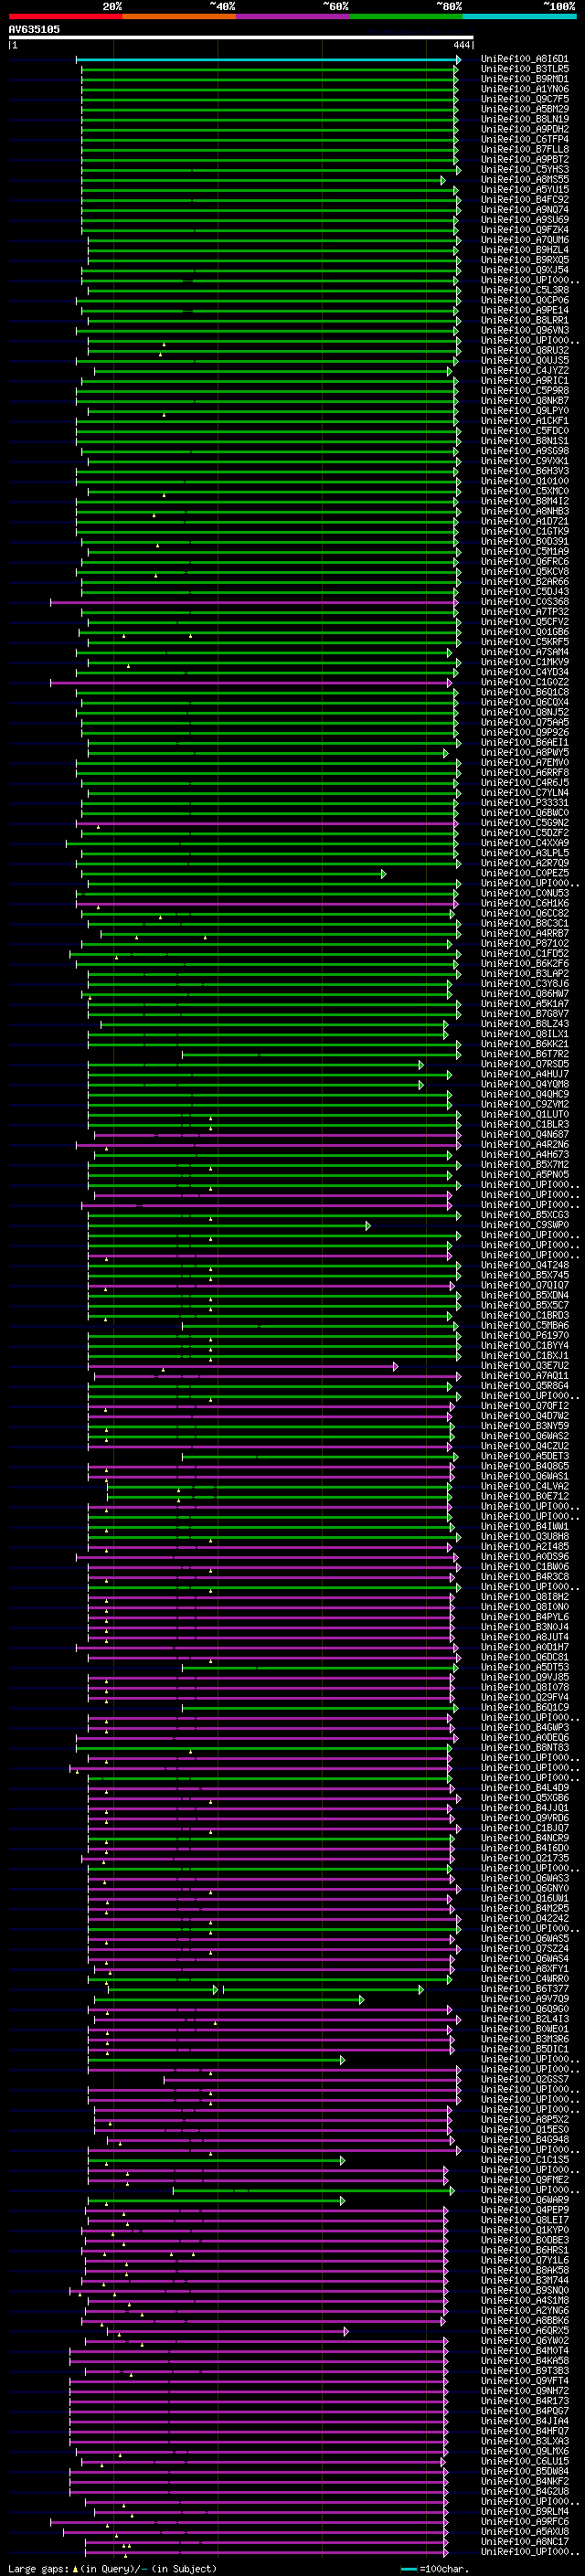
Task: Open the UniRef100_Q0CPQ6 hit
Action: click(x=524, y=301)
